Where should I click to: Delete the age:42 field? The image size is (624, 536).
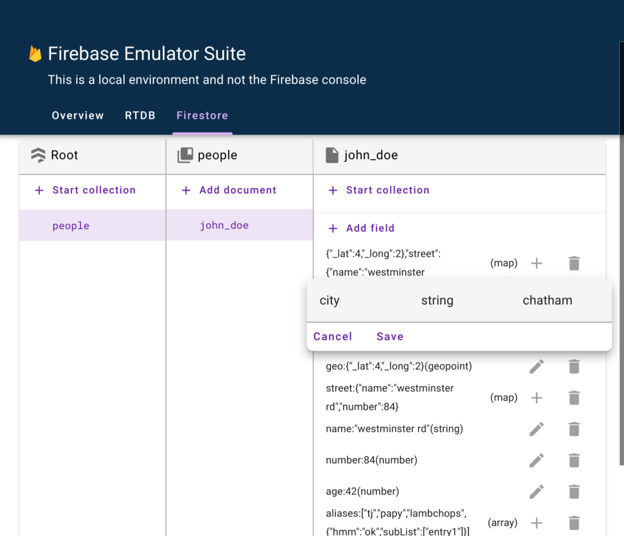pos(574,491)
